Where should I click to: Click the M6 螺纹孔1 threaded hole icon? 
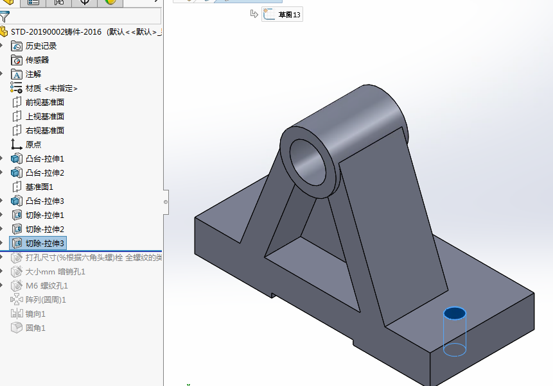pyautogui.click(x=17, y=285)
